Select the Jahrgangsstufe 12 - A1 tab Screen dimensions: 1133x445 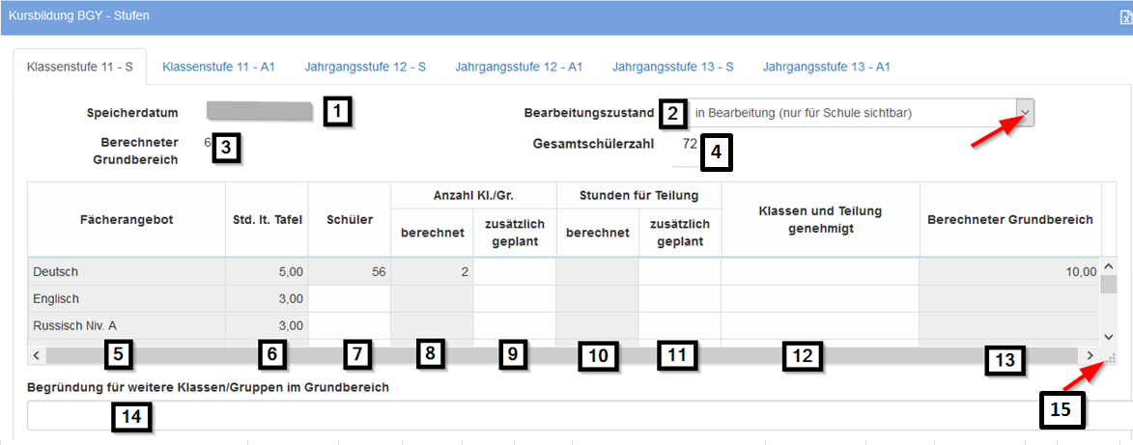(x=519, y=67)
